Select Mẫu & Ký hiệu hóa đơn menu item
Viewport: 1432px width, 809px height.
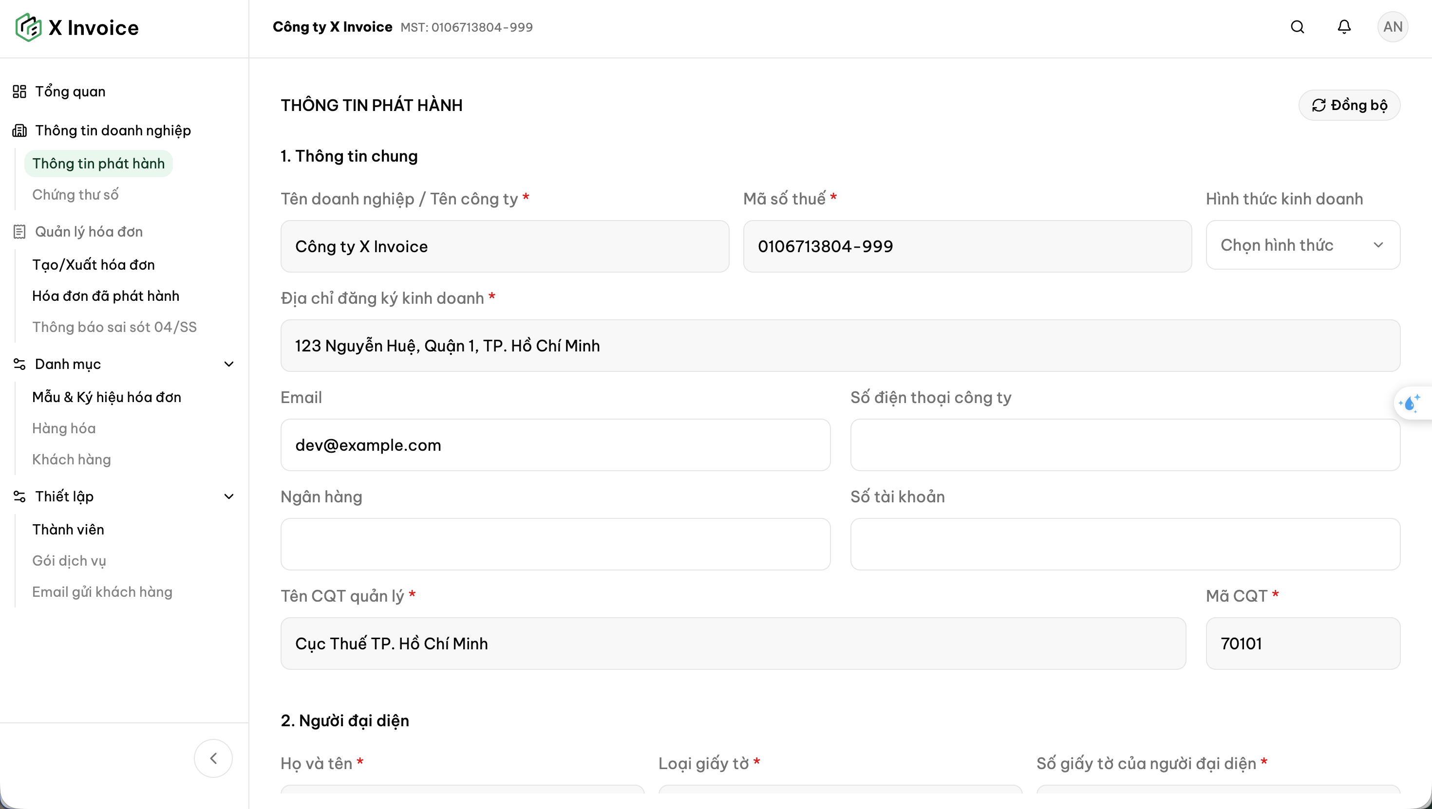[107, 397]
